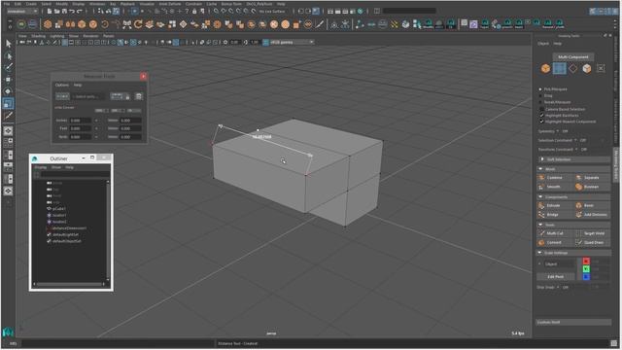Click the question mark snap icon
The width and height of the screenshot is (622, 350).
[187, 11]
